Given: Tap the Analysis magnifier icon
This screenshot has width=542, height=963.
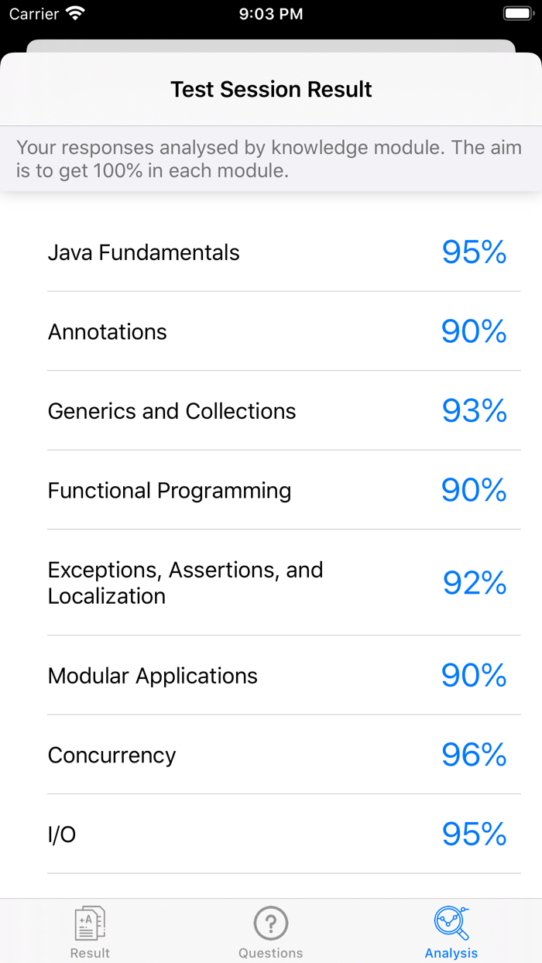Looking at the screenshot, I should 451,923.
